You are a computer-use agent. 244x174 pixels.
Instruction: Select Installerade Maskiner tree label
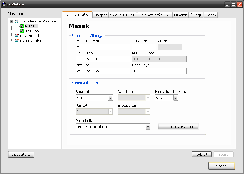[39, 21]
